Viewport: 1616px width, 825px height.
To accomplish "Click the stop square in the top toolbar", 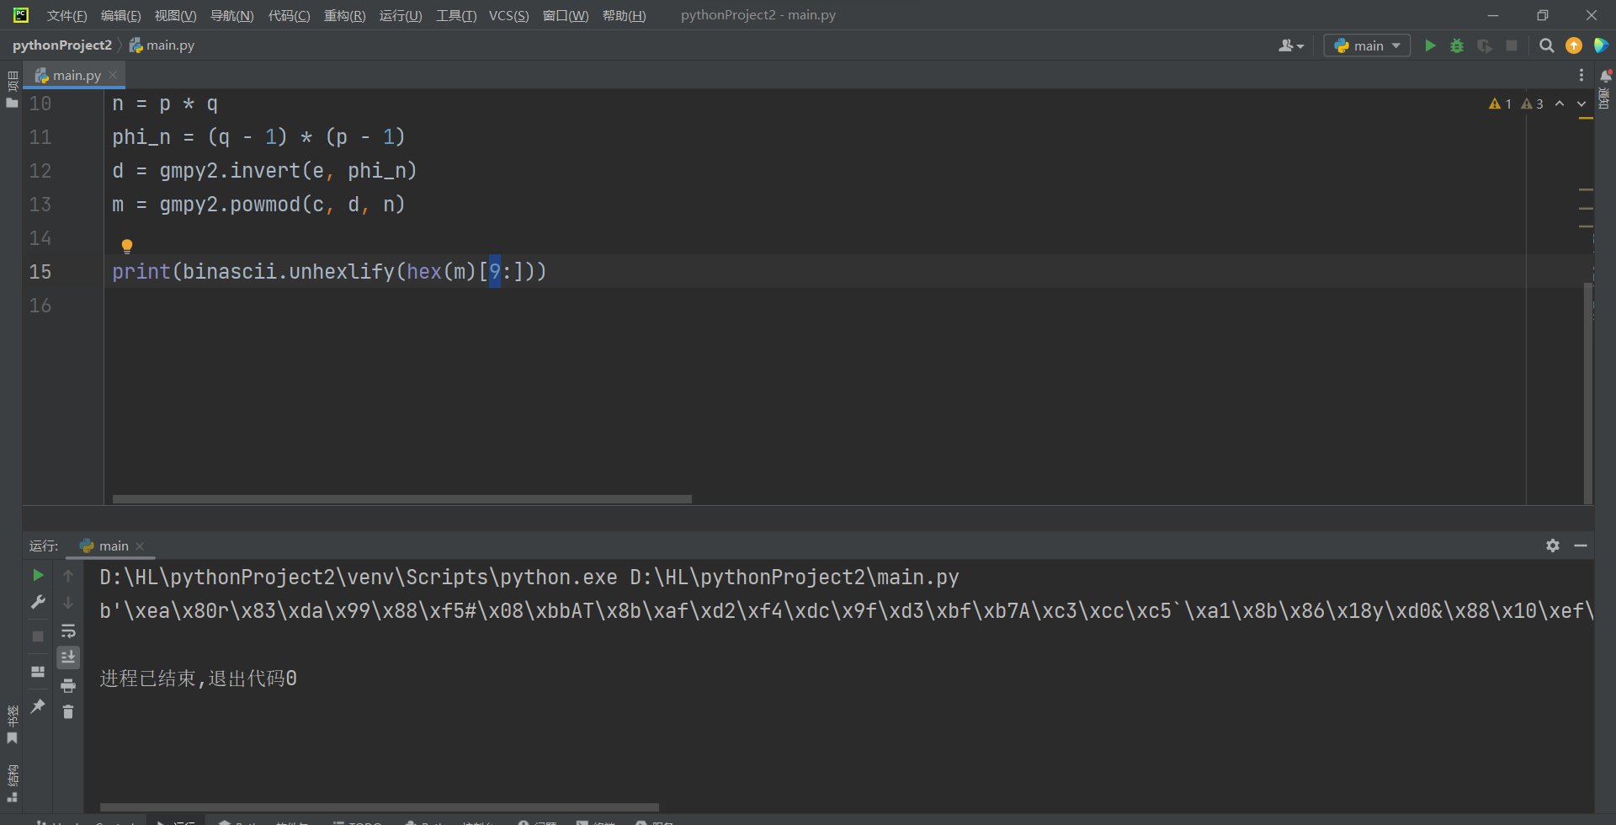I will pos(1512,45).
